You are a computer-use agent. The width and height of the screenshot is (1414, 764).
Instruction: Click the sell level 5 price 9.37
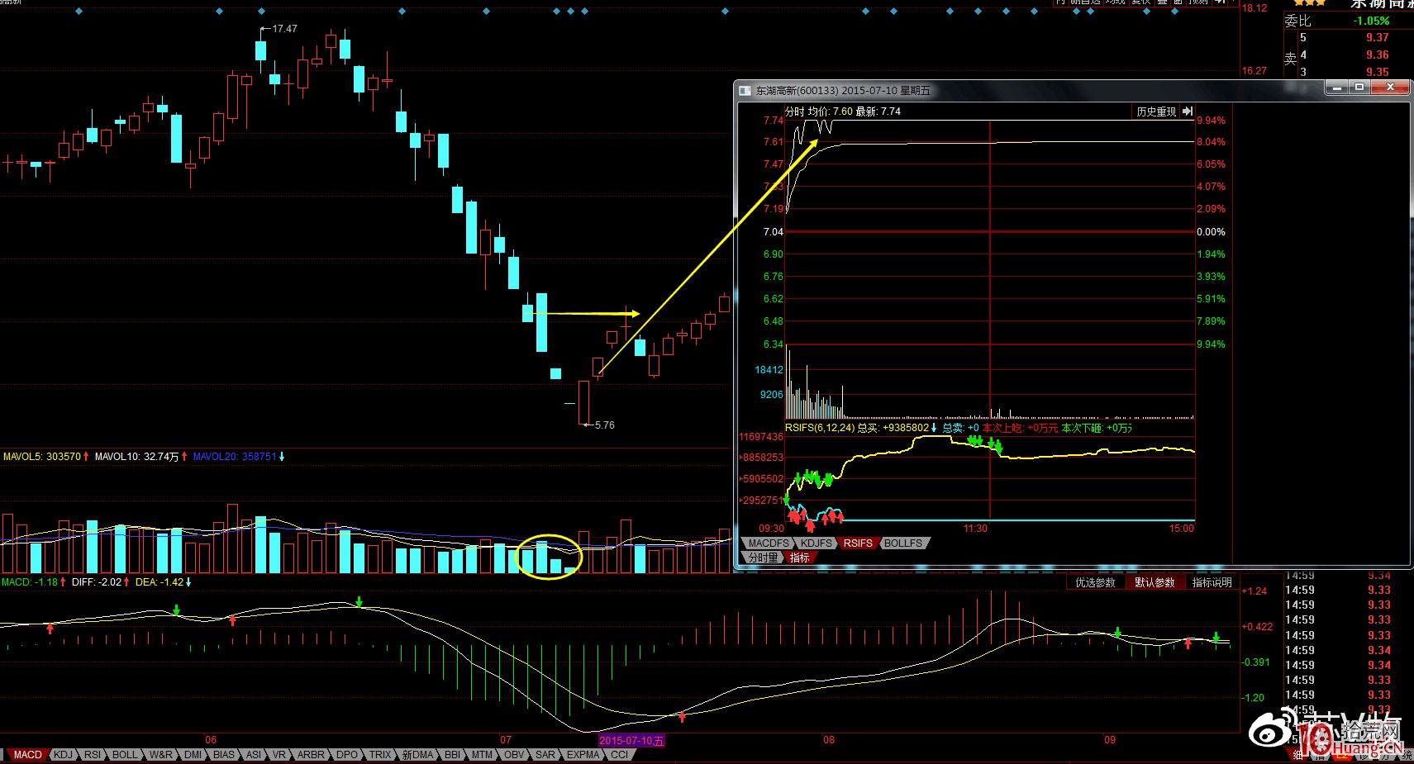click(x=1378, y=38)
